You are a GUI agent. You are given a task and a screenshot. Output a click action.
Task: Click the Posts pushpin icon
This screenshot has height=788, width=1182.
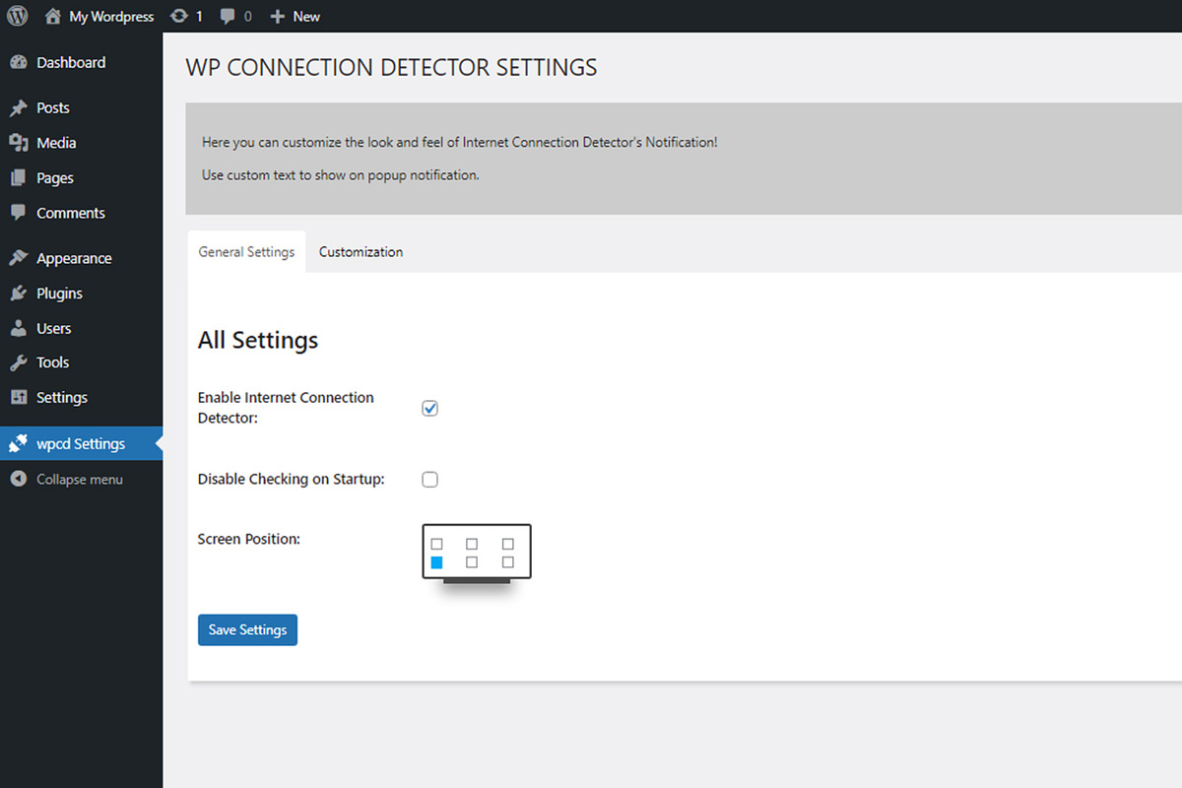[18, 108]
